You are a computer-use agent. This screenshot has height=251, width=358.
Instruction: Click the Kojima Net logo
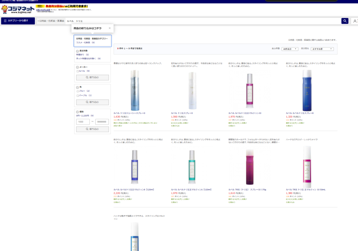17,9
